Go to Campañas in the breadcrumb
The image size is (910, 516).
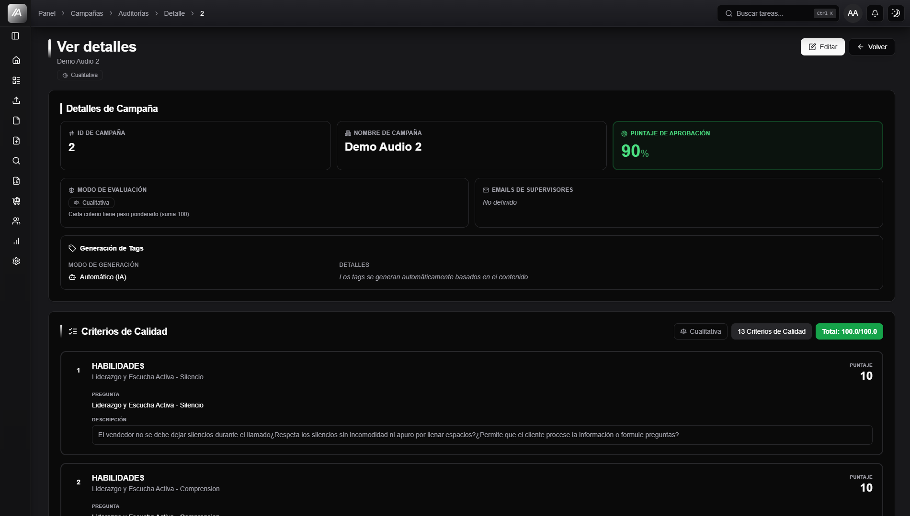[x=87, y=13]
